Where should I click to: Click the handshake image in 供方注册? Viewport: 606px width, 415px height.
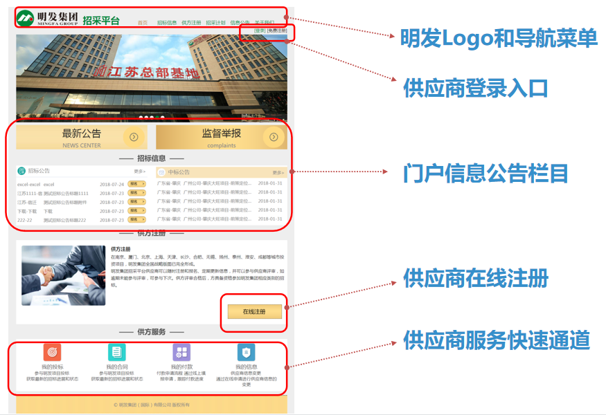[x=63, y=275]
